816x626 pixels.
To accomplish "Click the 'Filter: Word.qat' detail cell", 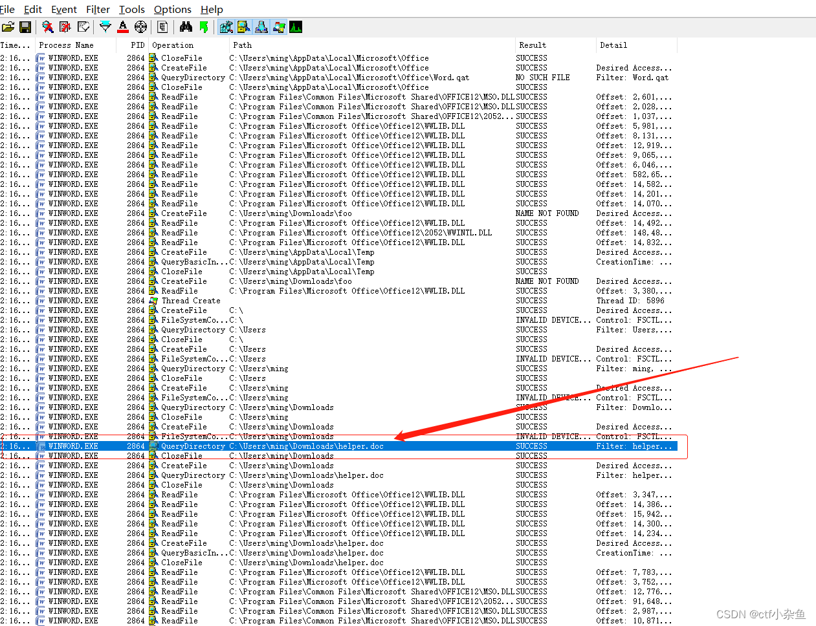I will [632, 78].
